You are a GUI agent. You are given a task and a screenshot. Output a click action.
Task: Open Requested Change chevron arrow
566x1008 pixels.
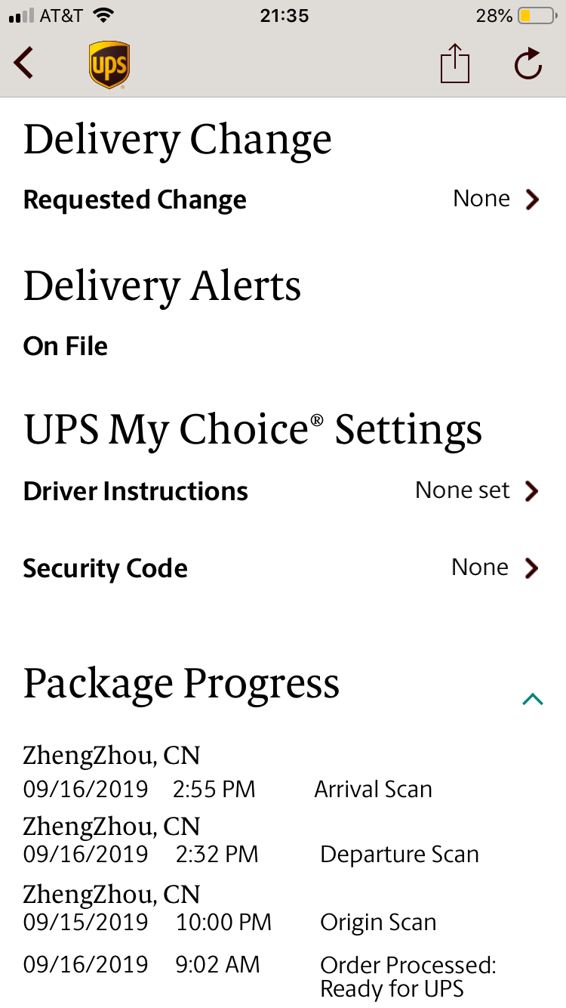coord(532,199)
